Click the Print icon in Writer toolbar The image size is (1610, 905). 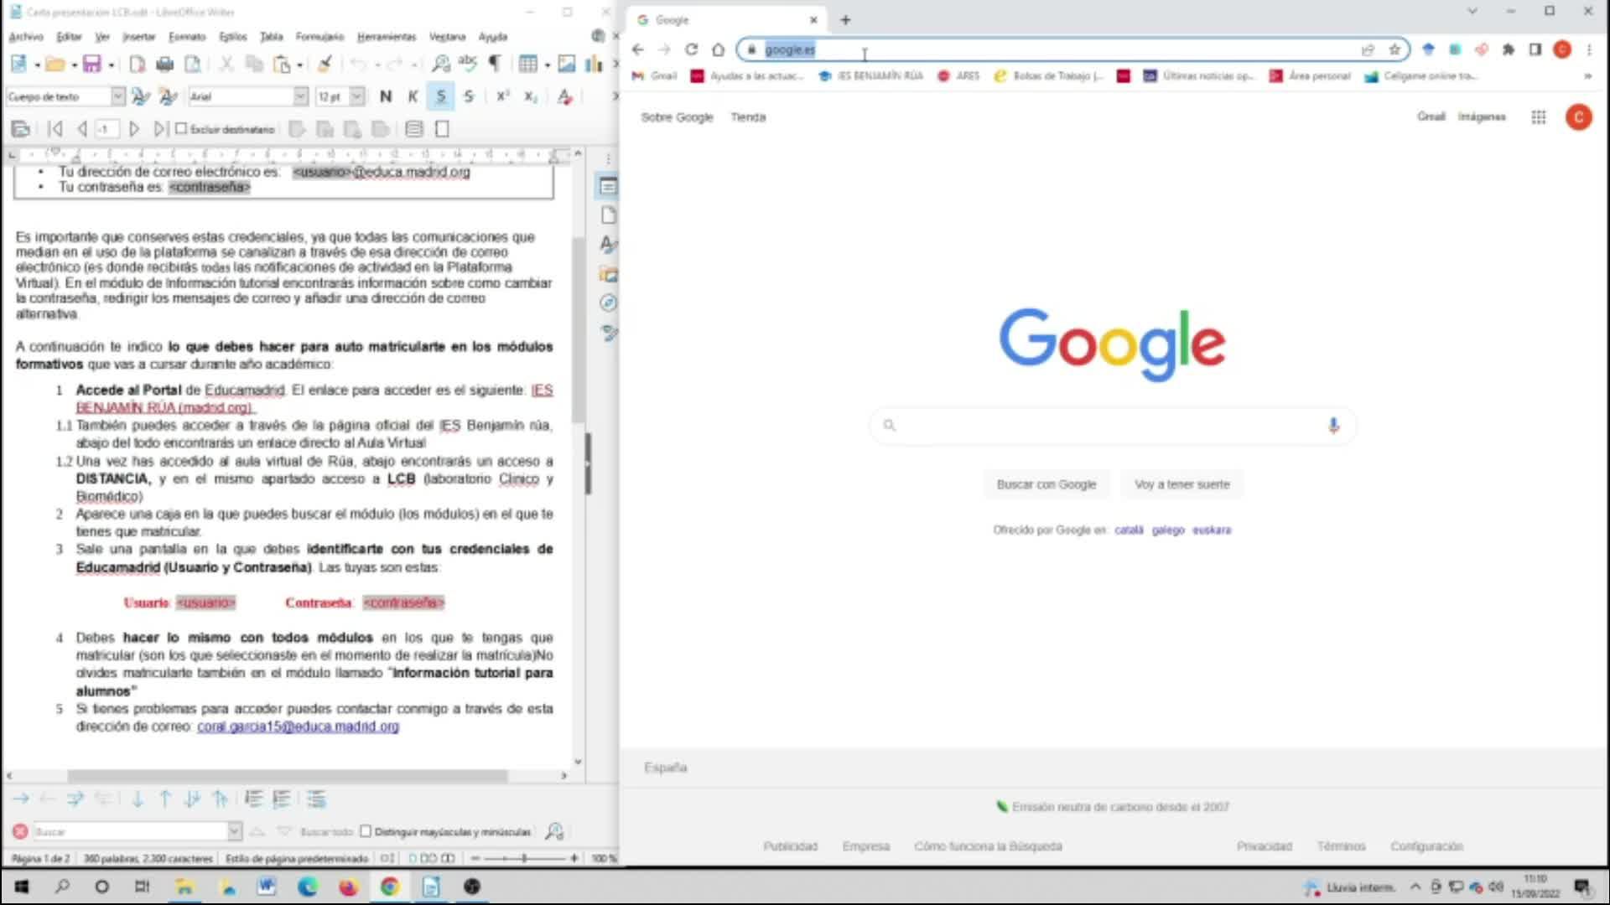[165, 64]
